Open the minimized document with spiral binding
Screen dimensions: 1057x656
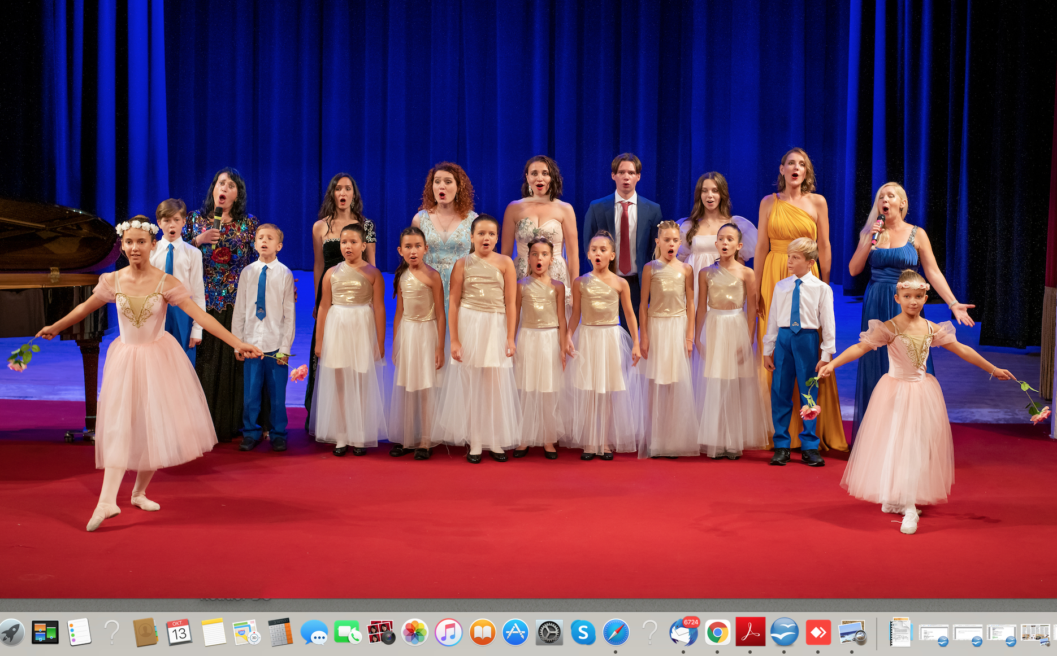pyautogui.click(x=900, y=632)
